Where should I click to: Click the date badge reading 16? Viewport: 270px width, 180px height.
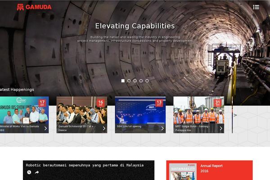100,103
